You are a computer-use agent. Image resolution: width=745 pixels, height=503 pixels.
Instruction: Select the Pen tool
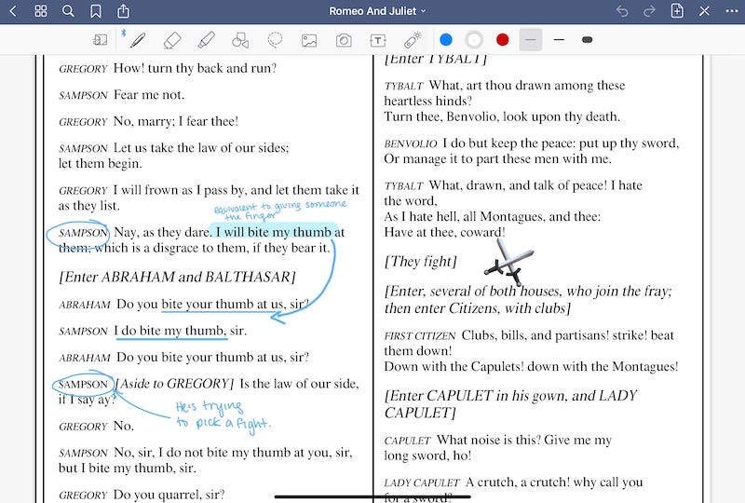(137, 40)
